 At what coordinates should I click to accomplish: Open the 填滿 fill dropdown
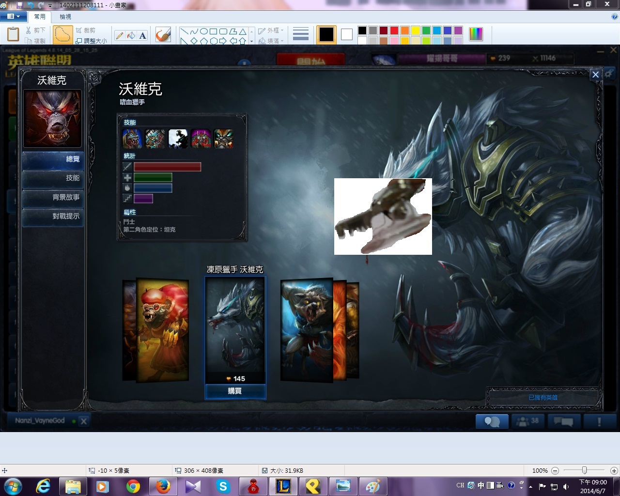coord(271,41)
